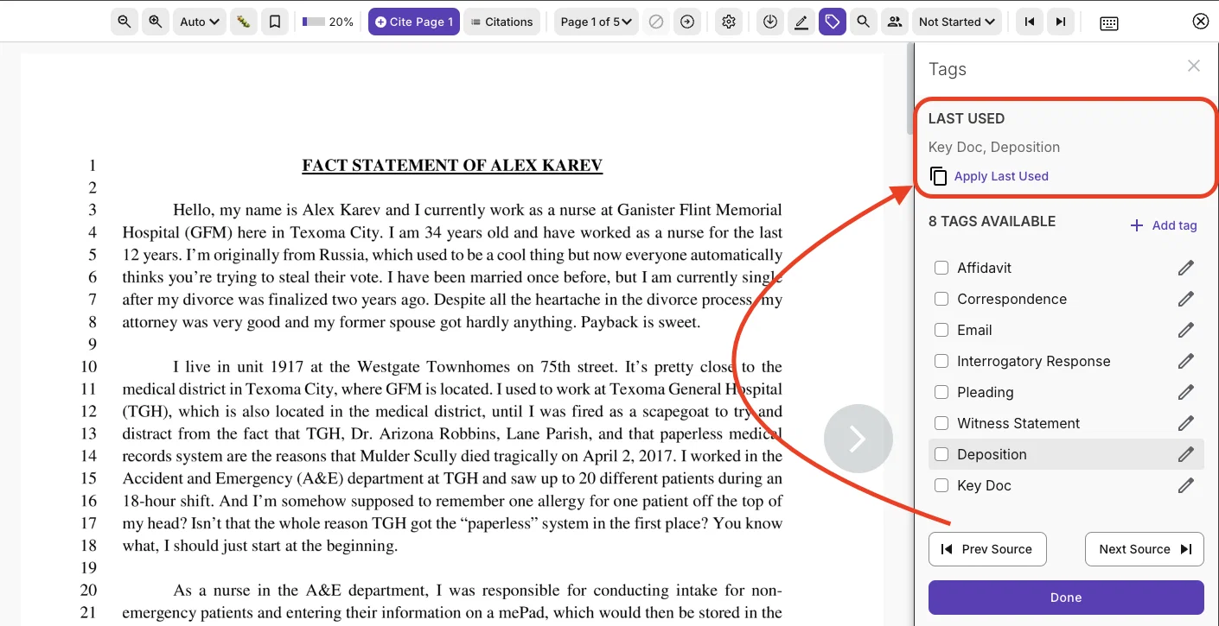Open the settings gear icon
The height and width of the screenshot is (626, 1219).
click(729, 22)
